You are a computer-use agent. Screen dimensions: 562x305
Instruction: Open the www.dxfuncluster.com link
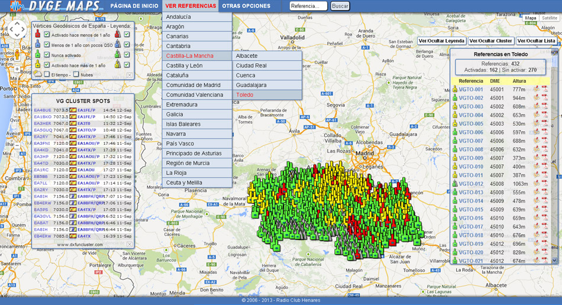(80, 245)
